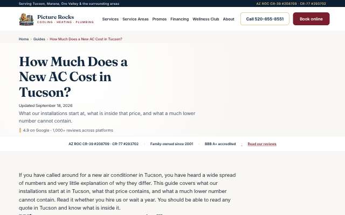345x215 pixels.
Task: Select current breadcrumb How Much Does a New AC Cost
Action: coord(86,39)
